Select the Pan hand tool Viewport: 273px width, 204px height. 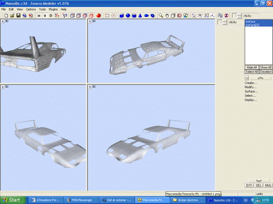[x=167, y=16]
